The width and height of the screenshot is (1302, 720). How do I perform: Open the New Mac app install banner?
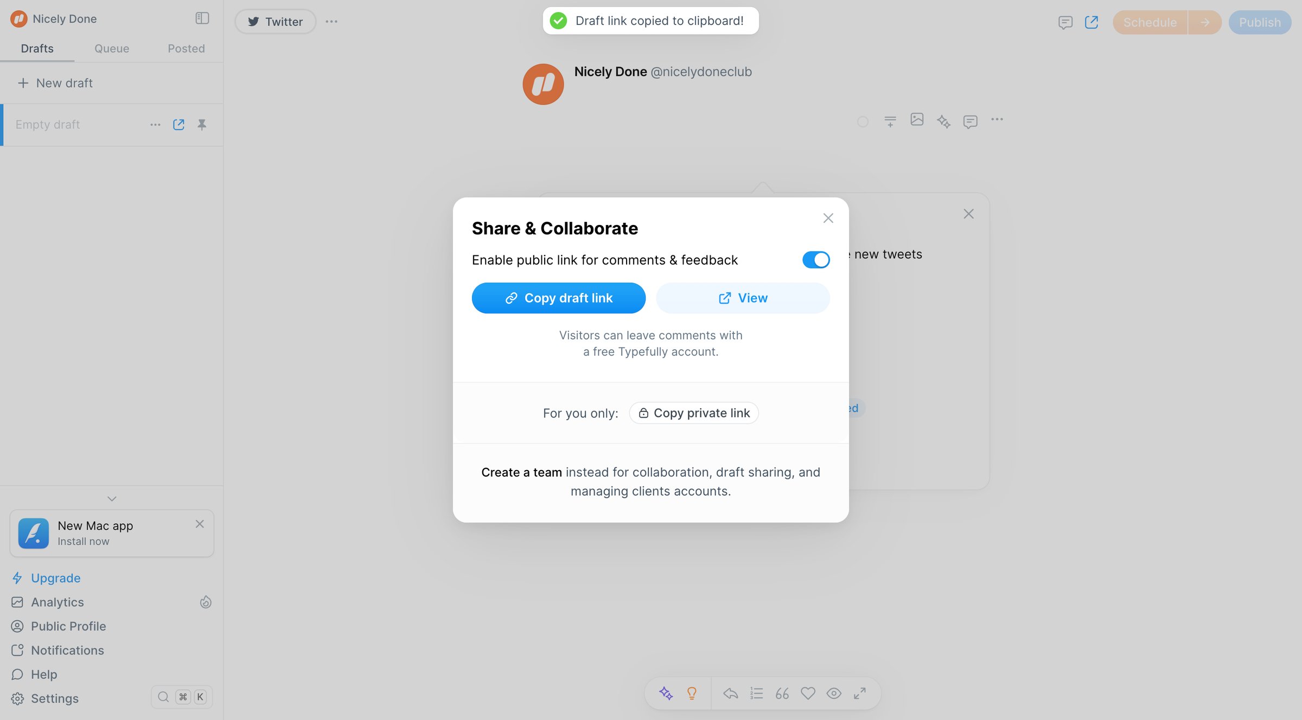pyautogui.click(x=112, y=533)
